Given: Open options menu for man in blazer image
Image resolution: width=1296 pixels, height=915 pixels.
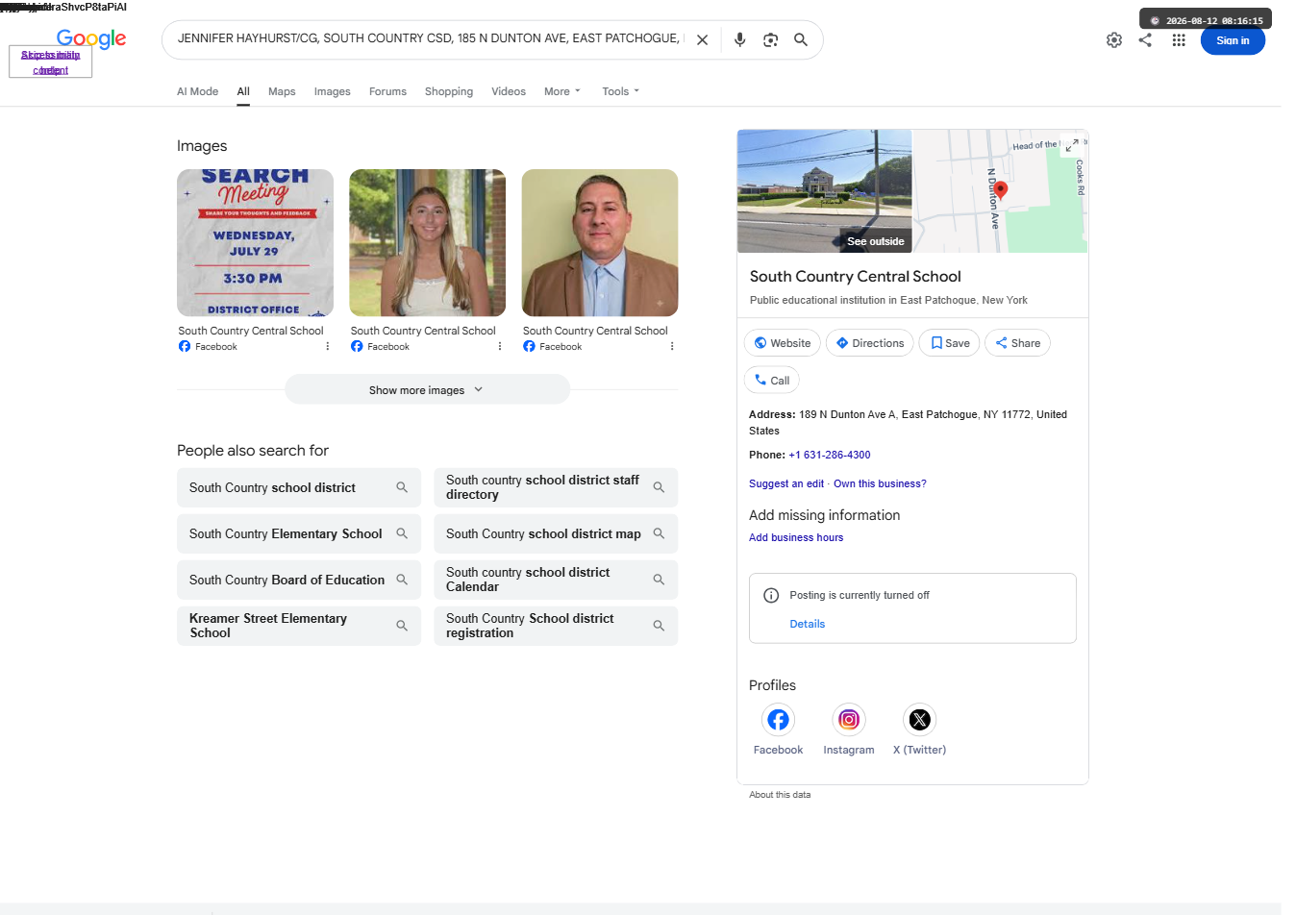Looking at the screenshot, I should (x=671, y=346).
